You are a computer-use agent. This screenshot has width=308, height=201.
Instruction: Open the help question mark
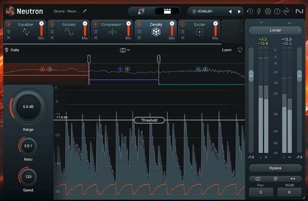click(277, 12)
